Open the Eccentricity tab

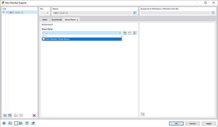click(57, 20)
